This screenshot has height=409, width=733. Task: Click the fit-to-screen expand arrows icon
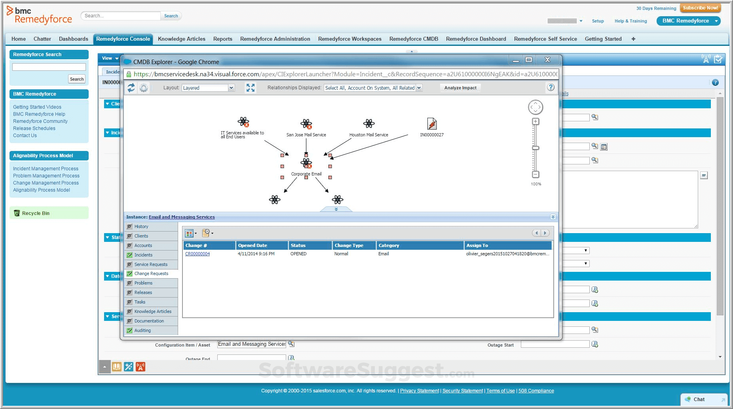251,88
